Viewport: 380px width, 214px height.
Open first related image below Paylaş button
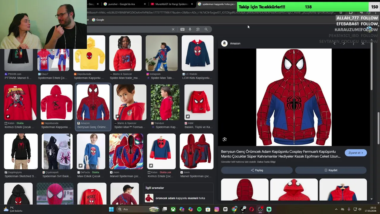pos(245,189)
